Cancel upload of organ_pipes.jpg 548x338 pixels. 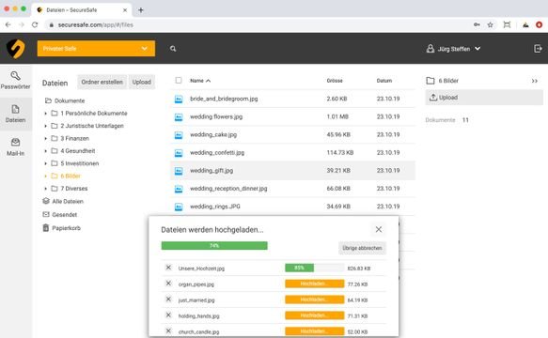168,284
